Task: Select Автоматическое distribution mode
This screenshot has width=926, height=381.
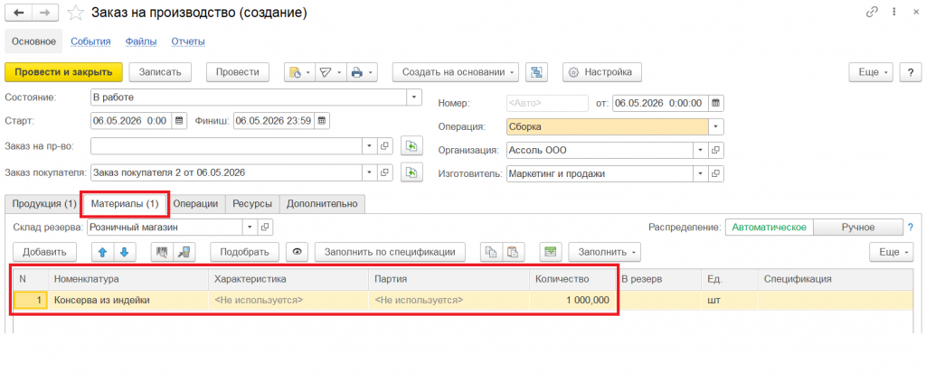Action: click(770, 228)
